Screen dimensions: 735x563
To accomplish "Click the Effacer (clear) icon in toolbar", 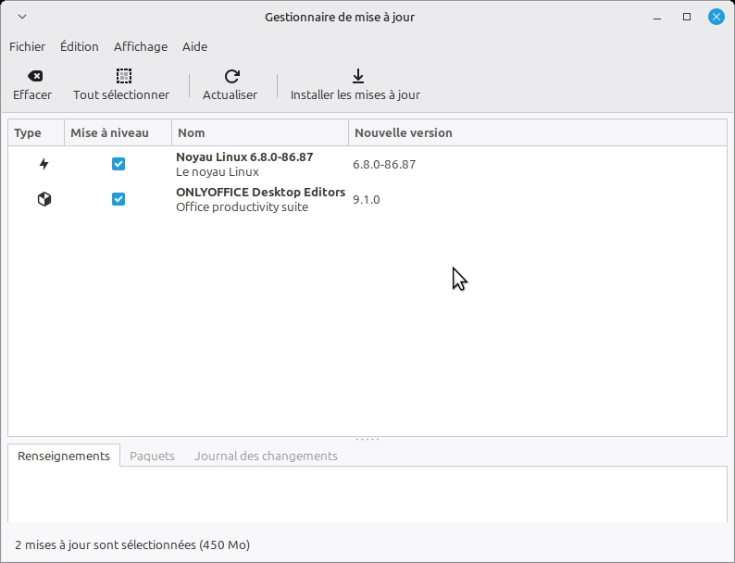I will click(x=34, y=77).
